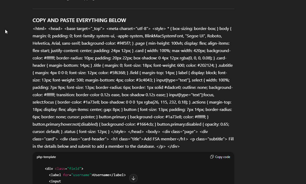
Task: Click the copy icon in code header
Action: pyautogui.click(x=212, y=157)
